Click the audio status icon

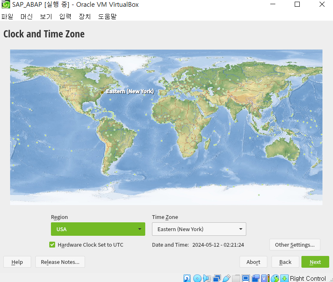[x=207, y=278]
